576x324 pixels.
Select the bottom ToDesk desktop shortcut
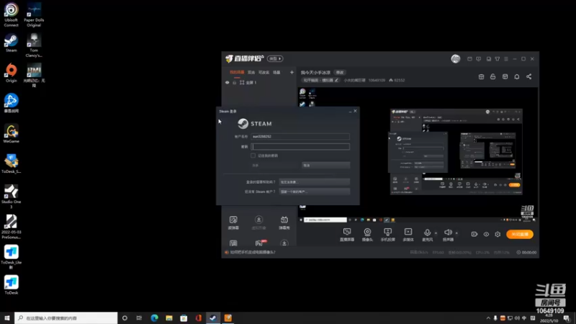11,285
